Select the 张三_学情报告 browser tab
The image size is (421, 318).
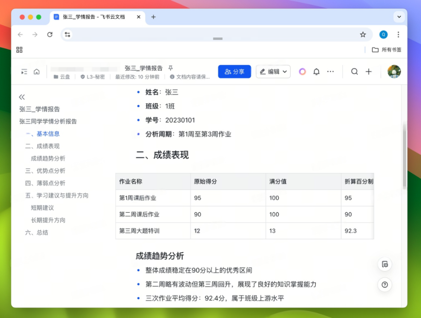tap(94, 17)
